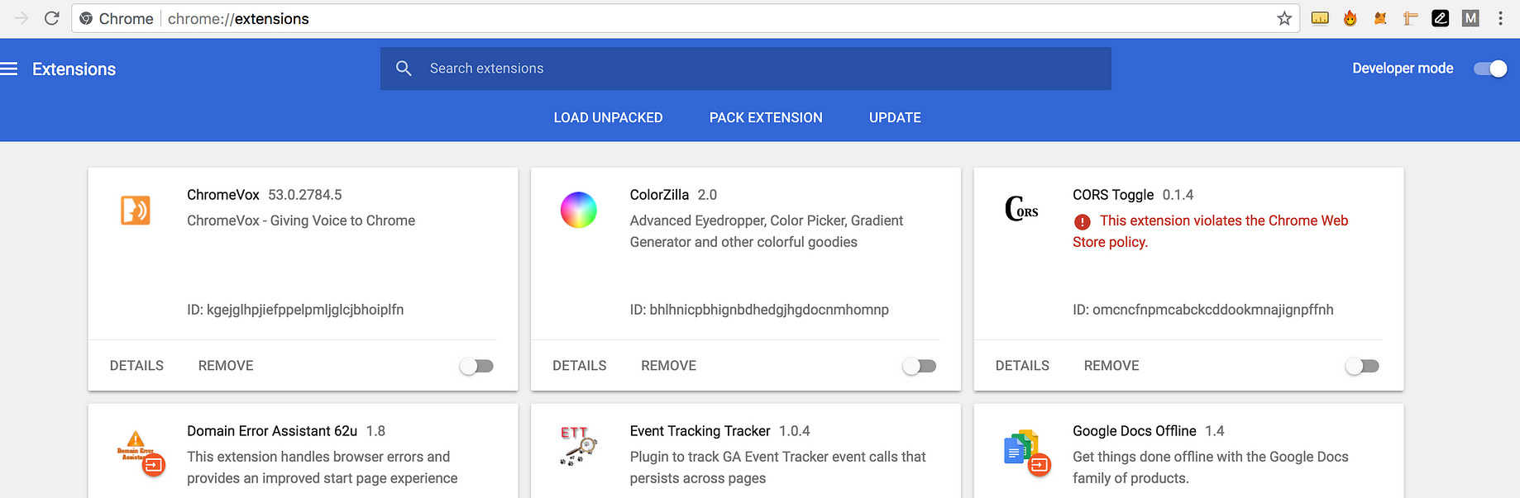
Task: Click the Google Docs Offline icon
Action: (x=1026, y=453)
